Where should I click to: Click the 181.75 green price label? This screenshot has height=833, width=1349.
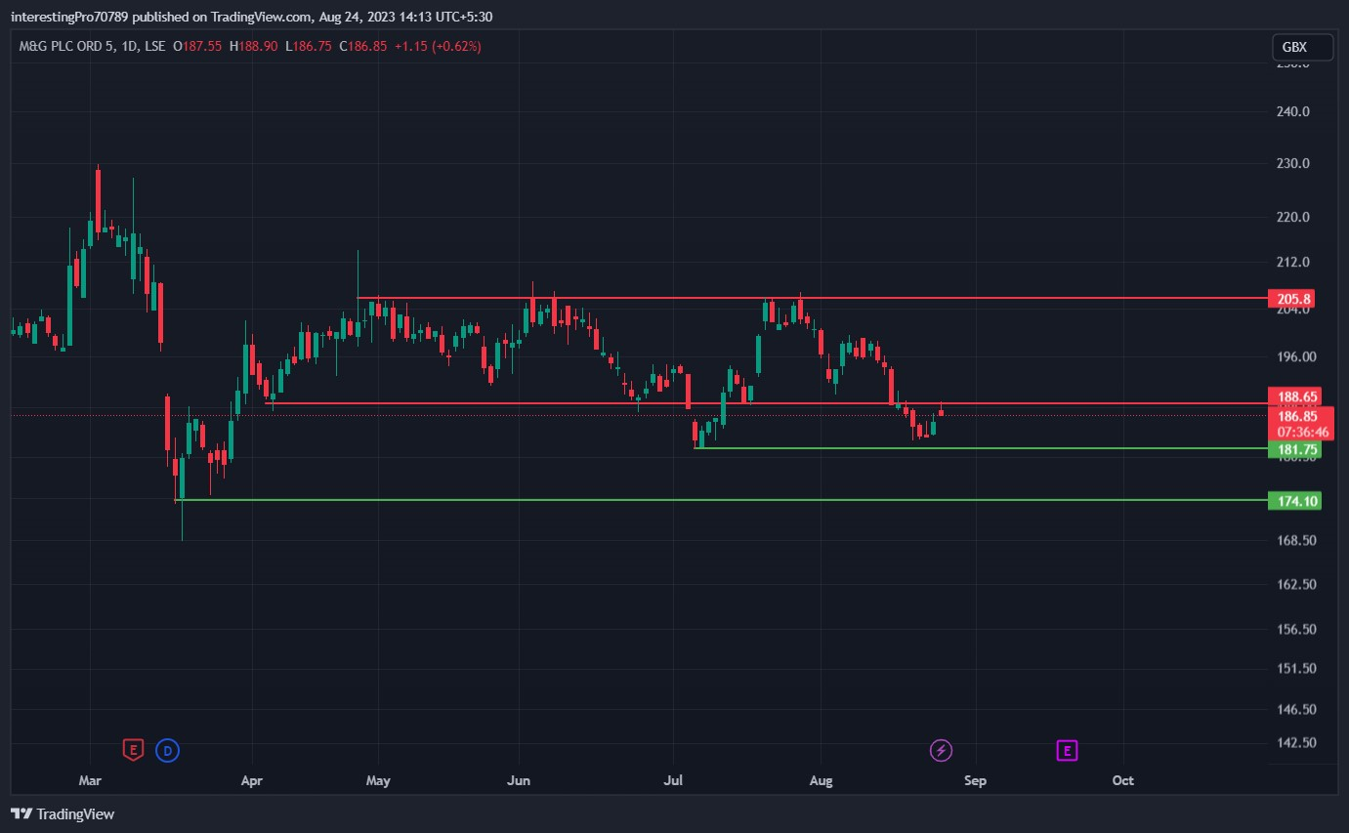pyautogui.click(x=1295, y=449)
